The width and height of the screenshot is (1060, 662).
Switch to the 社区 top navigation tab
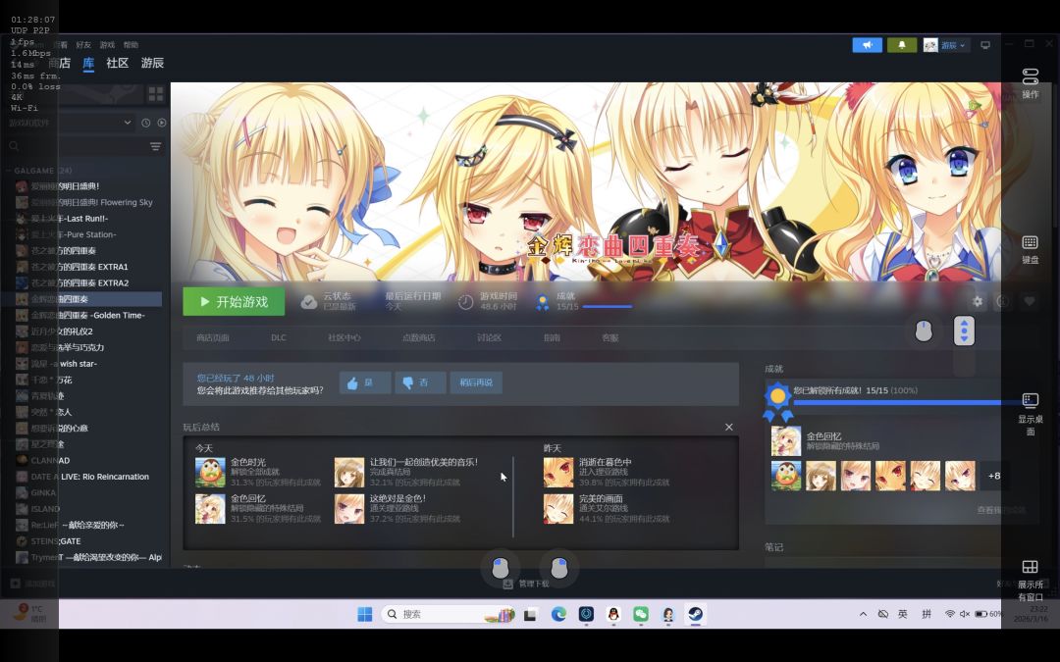click(x=117, y=63)
